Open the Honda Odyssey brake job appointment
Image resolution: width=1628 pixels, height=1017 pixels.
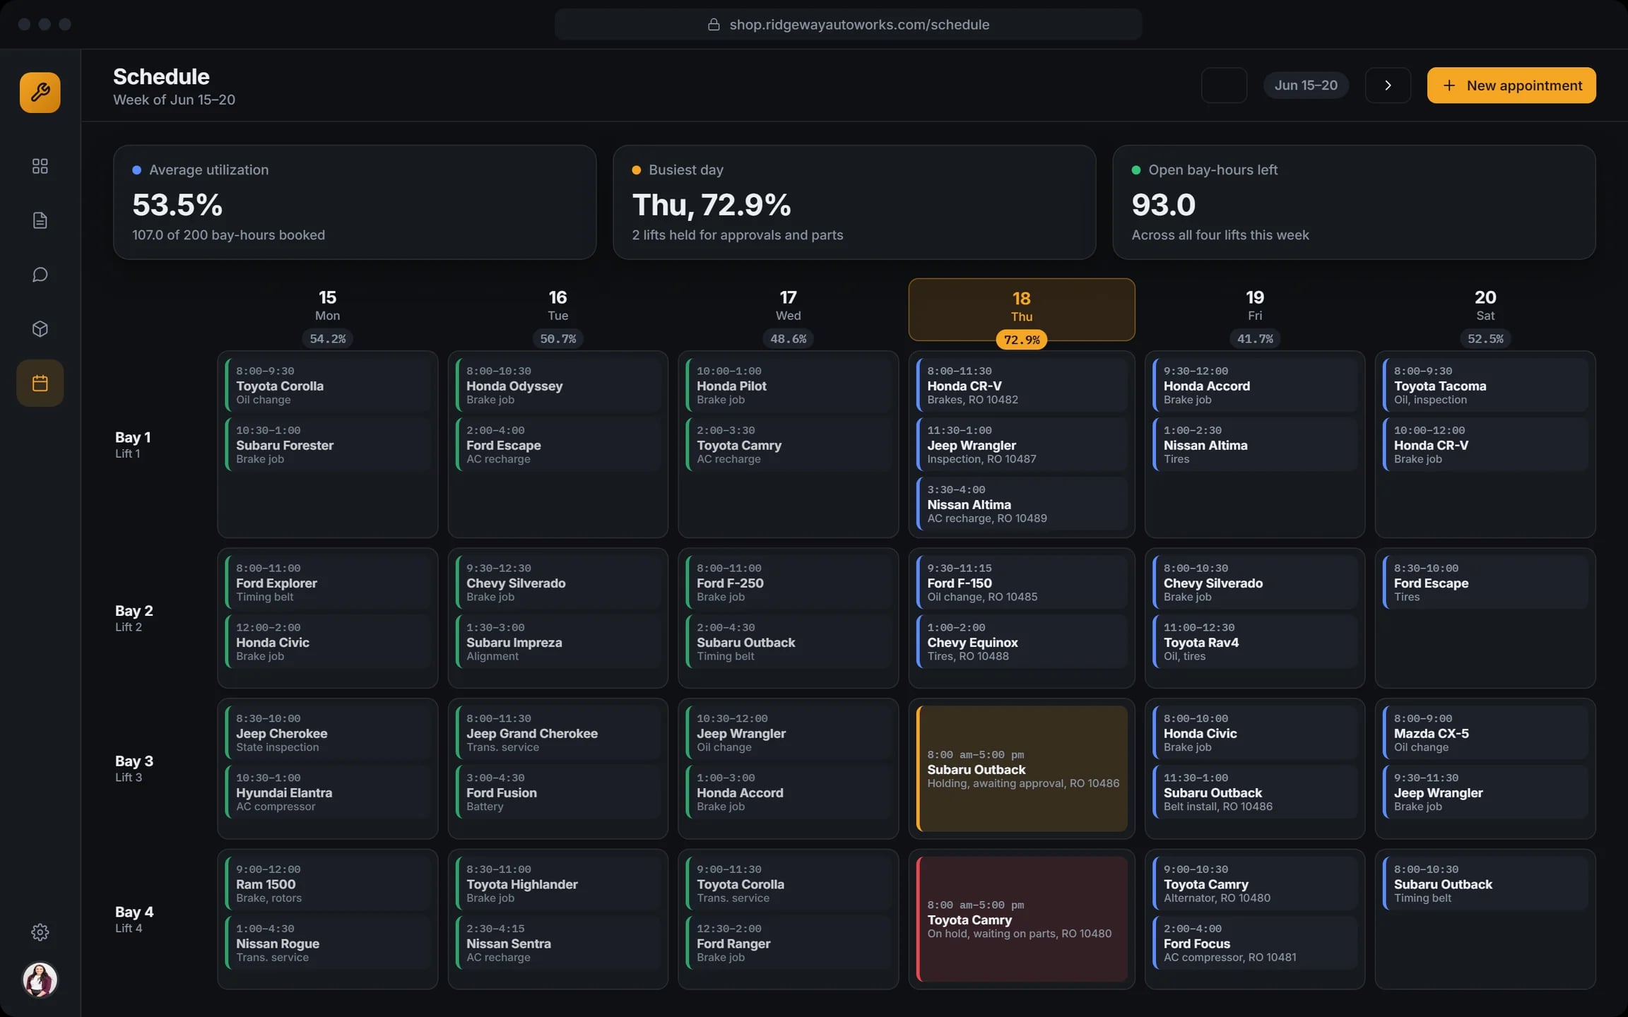558,386
